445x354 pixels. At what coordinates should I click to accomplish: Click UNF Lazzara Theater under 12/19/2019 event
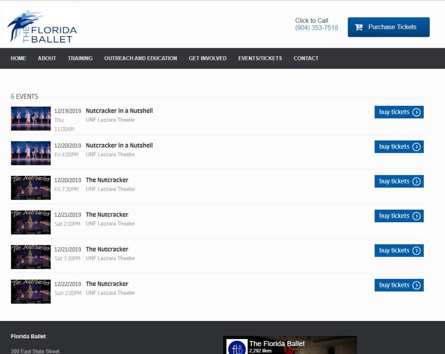110,120
